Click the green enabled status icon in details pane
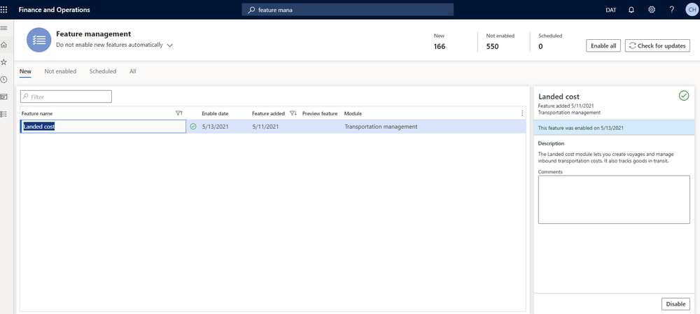The image size is (700, 314). [683, 95]
